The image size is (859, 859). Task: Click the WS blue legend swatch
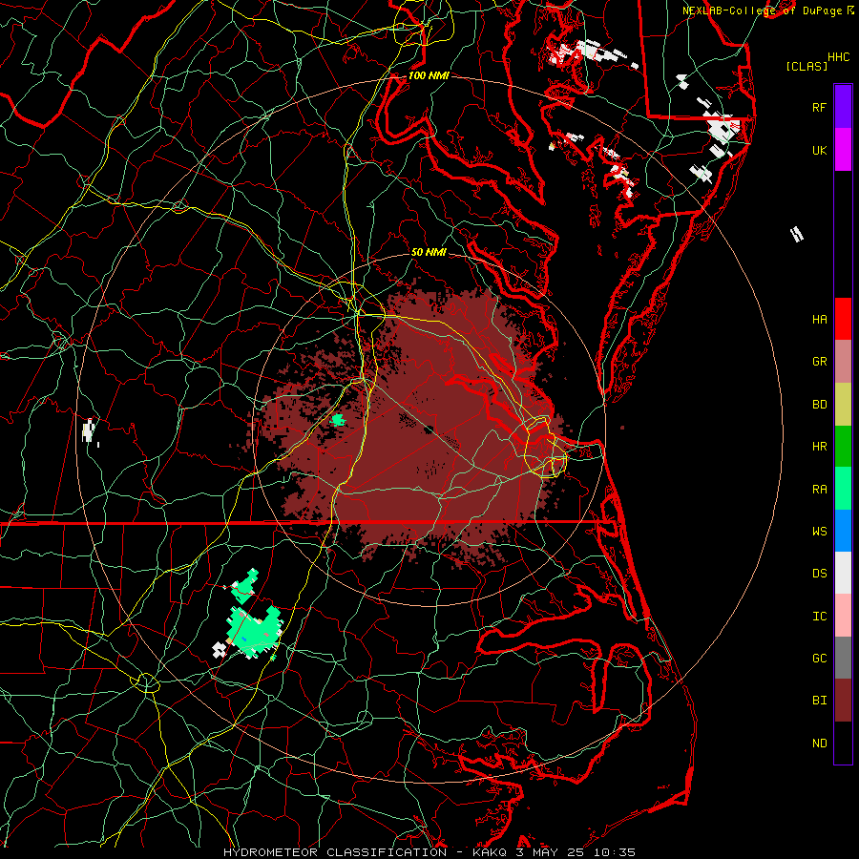click(843, 531)
